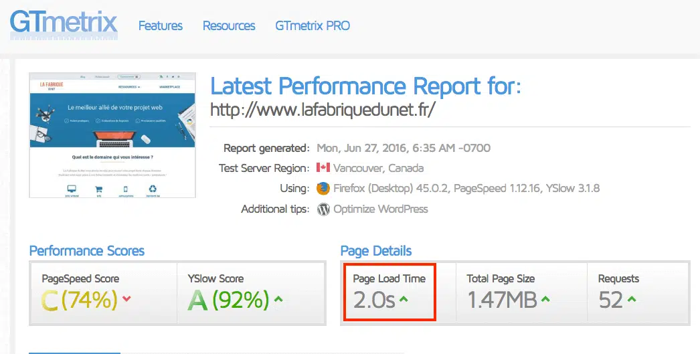
Task: Click the WordPress logo icon
Action: (323, 209)
